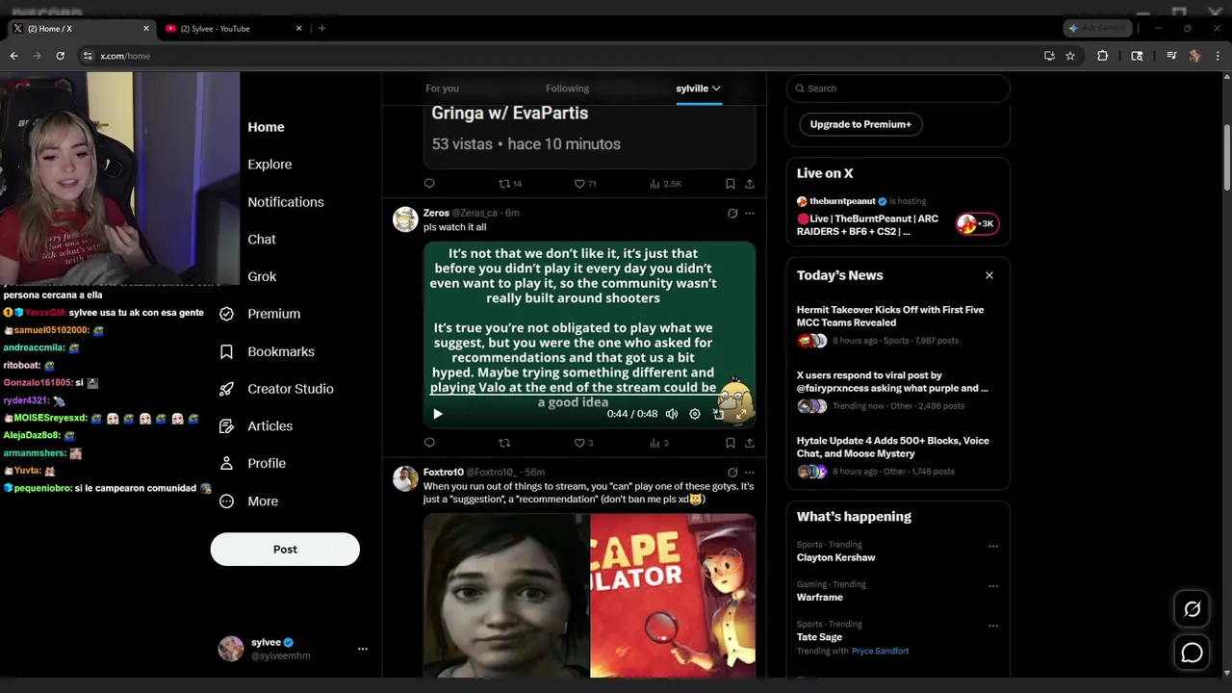Open Foxtro10 profile avatar
The width and height of the screenshot is (1232, 693).
click(405, 478)
